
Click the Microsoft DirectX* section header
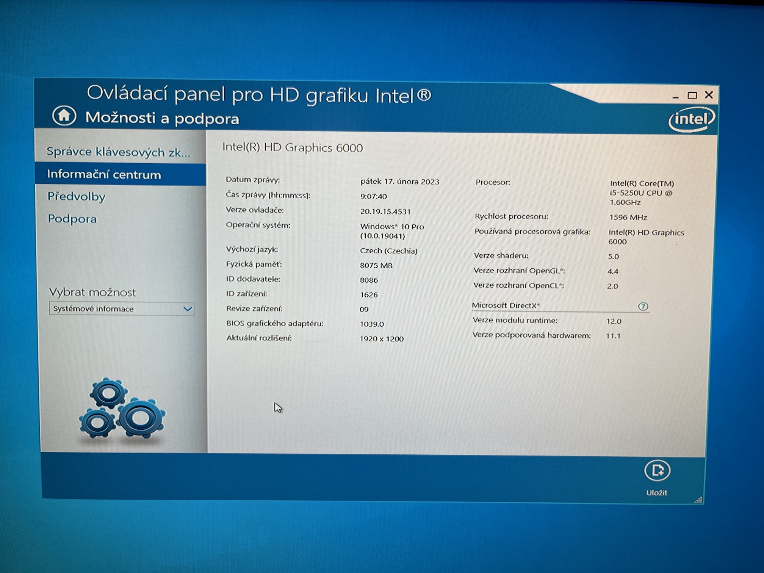(x=506, y=305)
